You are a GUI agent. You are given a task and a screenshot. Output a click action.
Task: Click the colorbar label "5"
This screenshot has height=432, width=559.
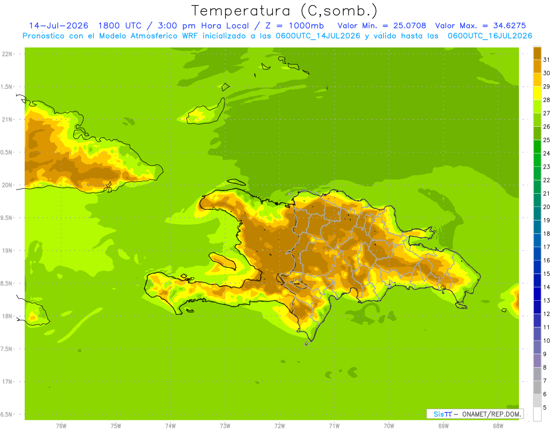pyautogui.click(x=545, y=407)
